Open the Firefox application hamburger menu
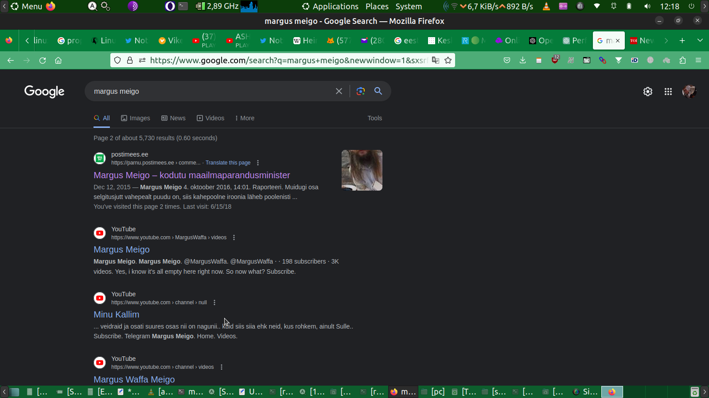Screen dimensions: 709x398 coord(698,61)
